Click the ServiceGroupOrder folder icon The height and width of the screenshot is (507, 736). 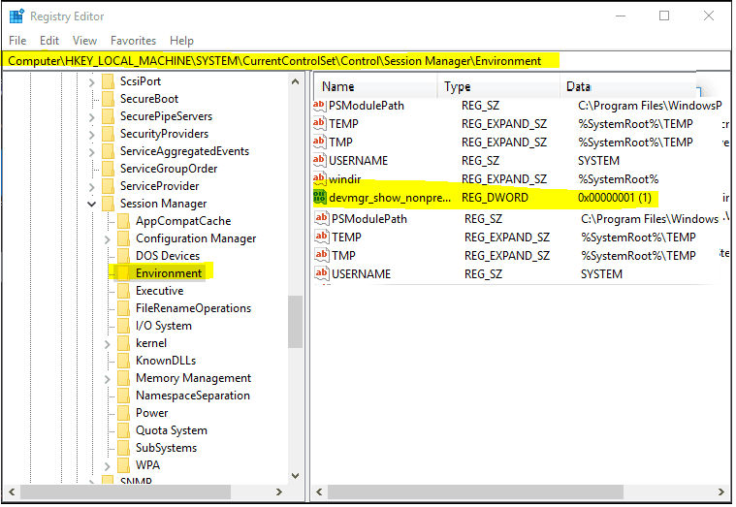(x=108, y=169)
